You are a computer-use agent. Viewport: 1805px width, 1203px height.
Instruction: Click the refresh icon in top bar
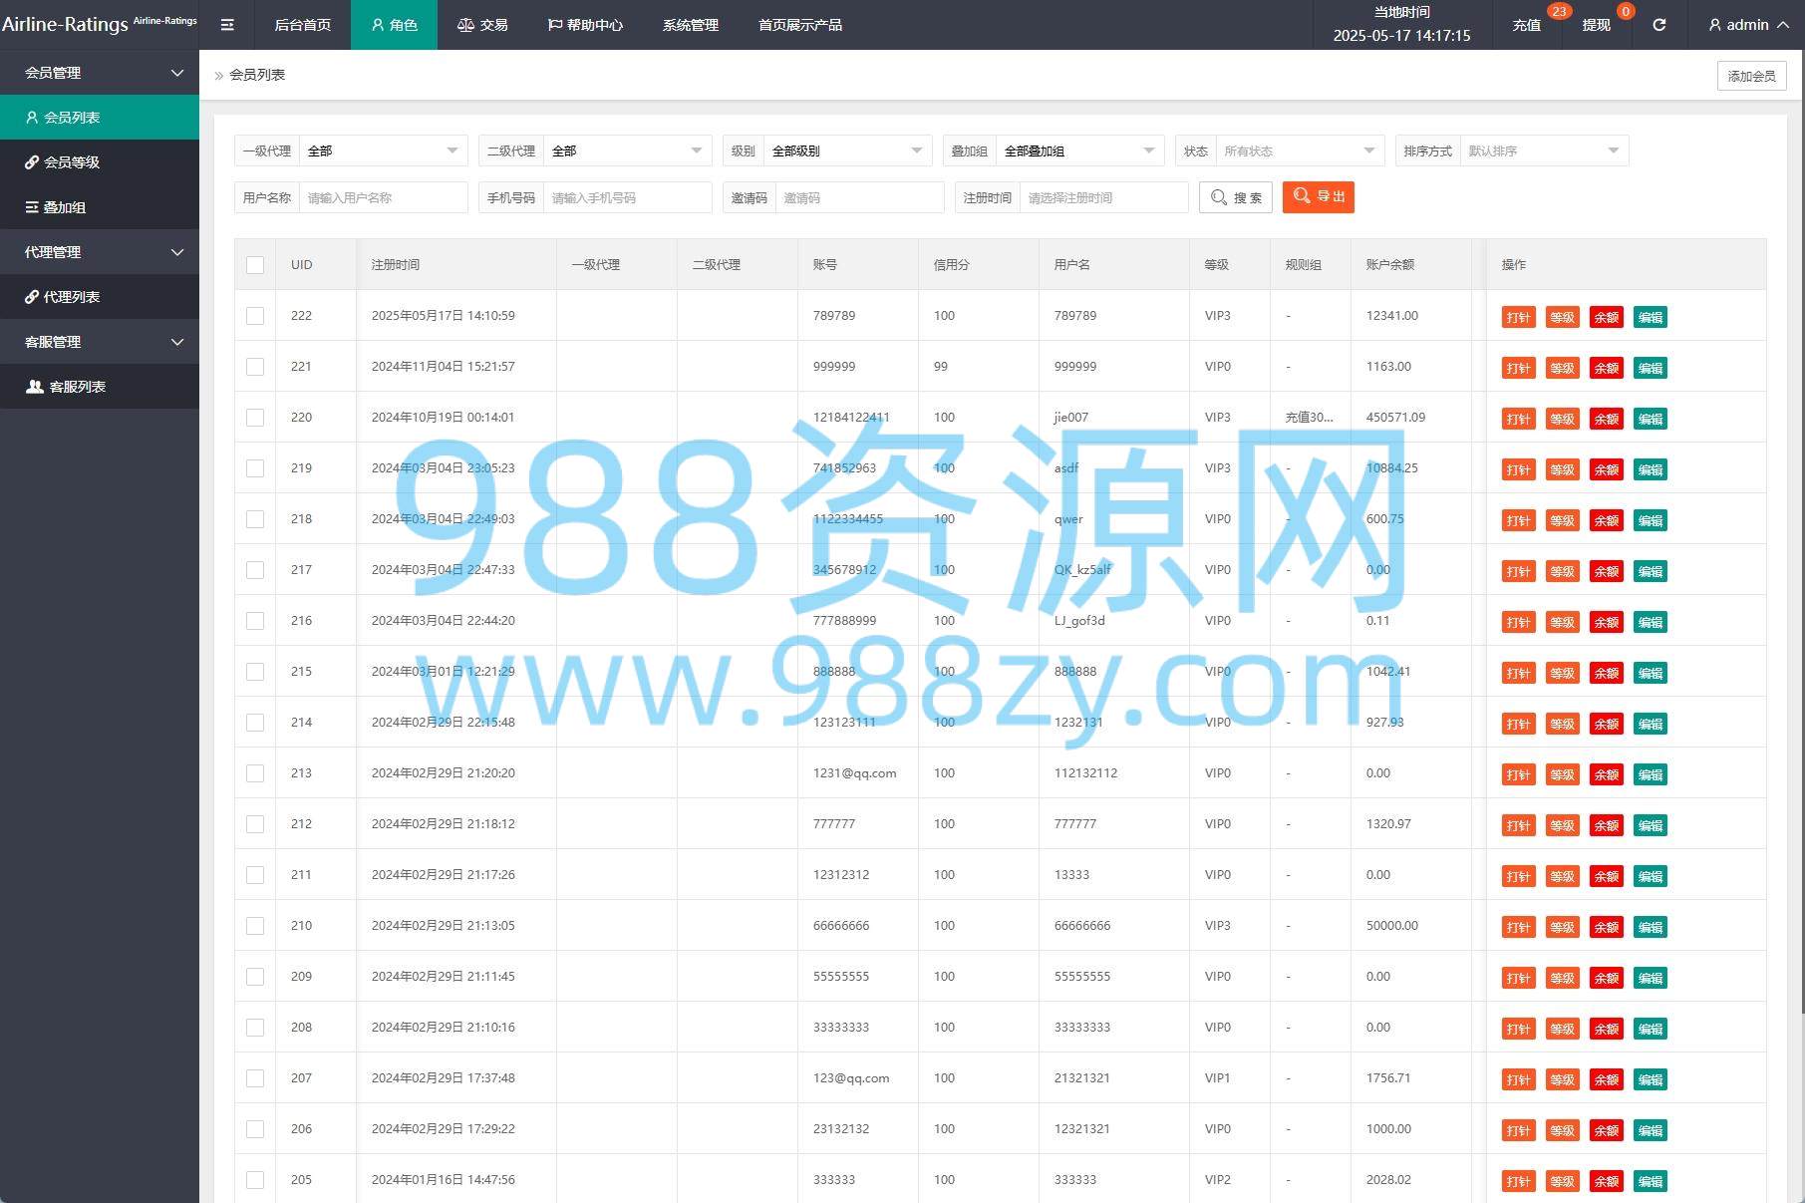click(1658, 25)
